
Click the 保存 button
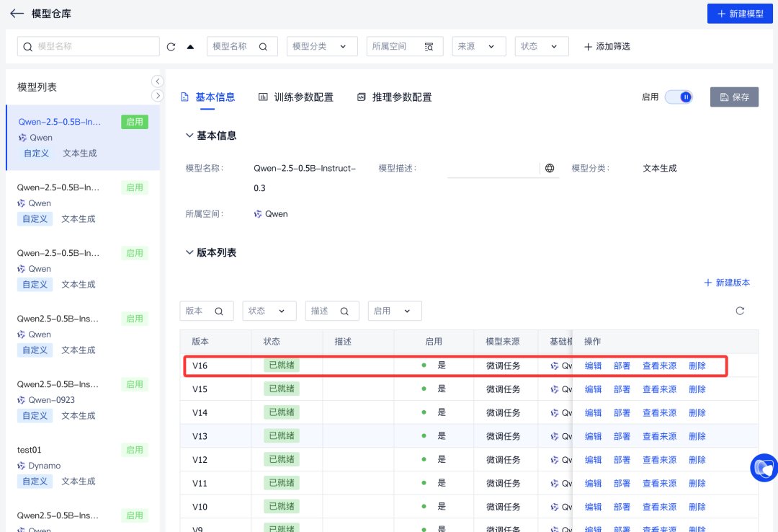tap(734, 97)
